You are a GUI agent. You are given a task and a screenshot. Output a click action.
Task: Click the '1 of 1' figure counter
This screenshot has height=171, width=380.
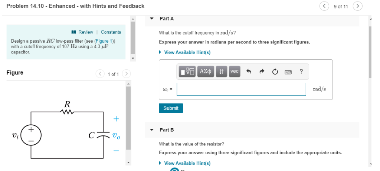point(113,74)
